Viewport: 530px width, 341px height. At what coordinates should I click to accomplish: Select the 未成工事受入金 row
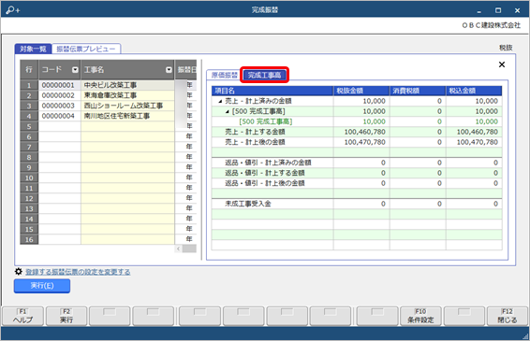357,204
